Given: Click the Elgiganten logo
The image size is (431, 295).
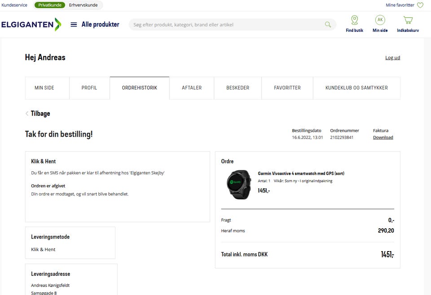Looking at the screenshot, I should [31, 24].
